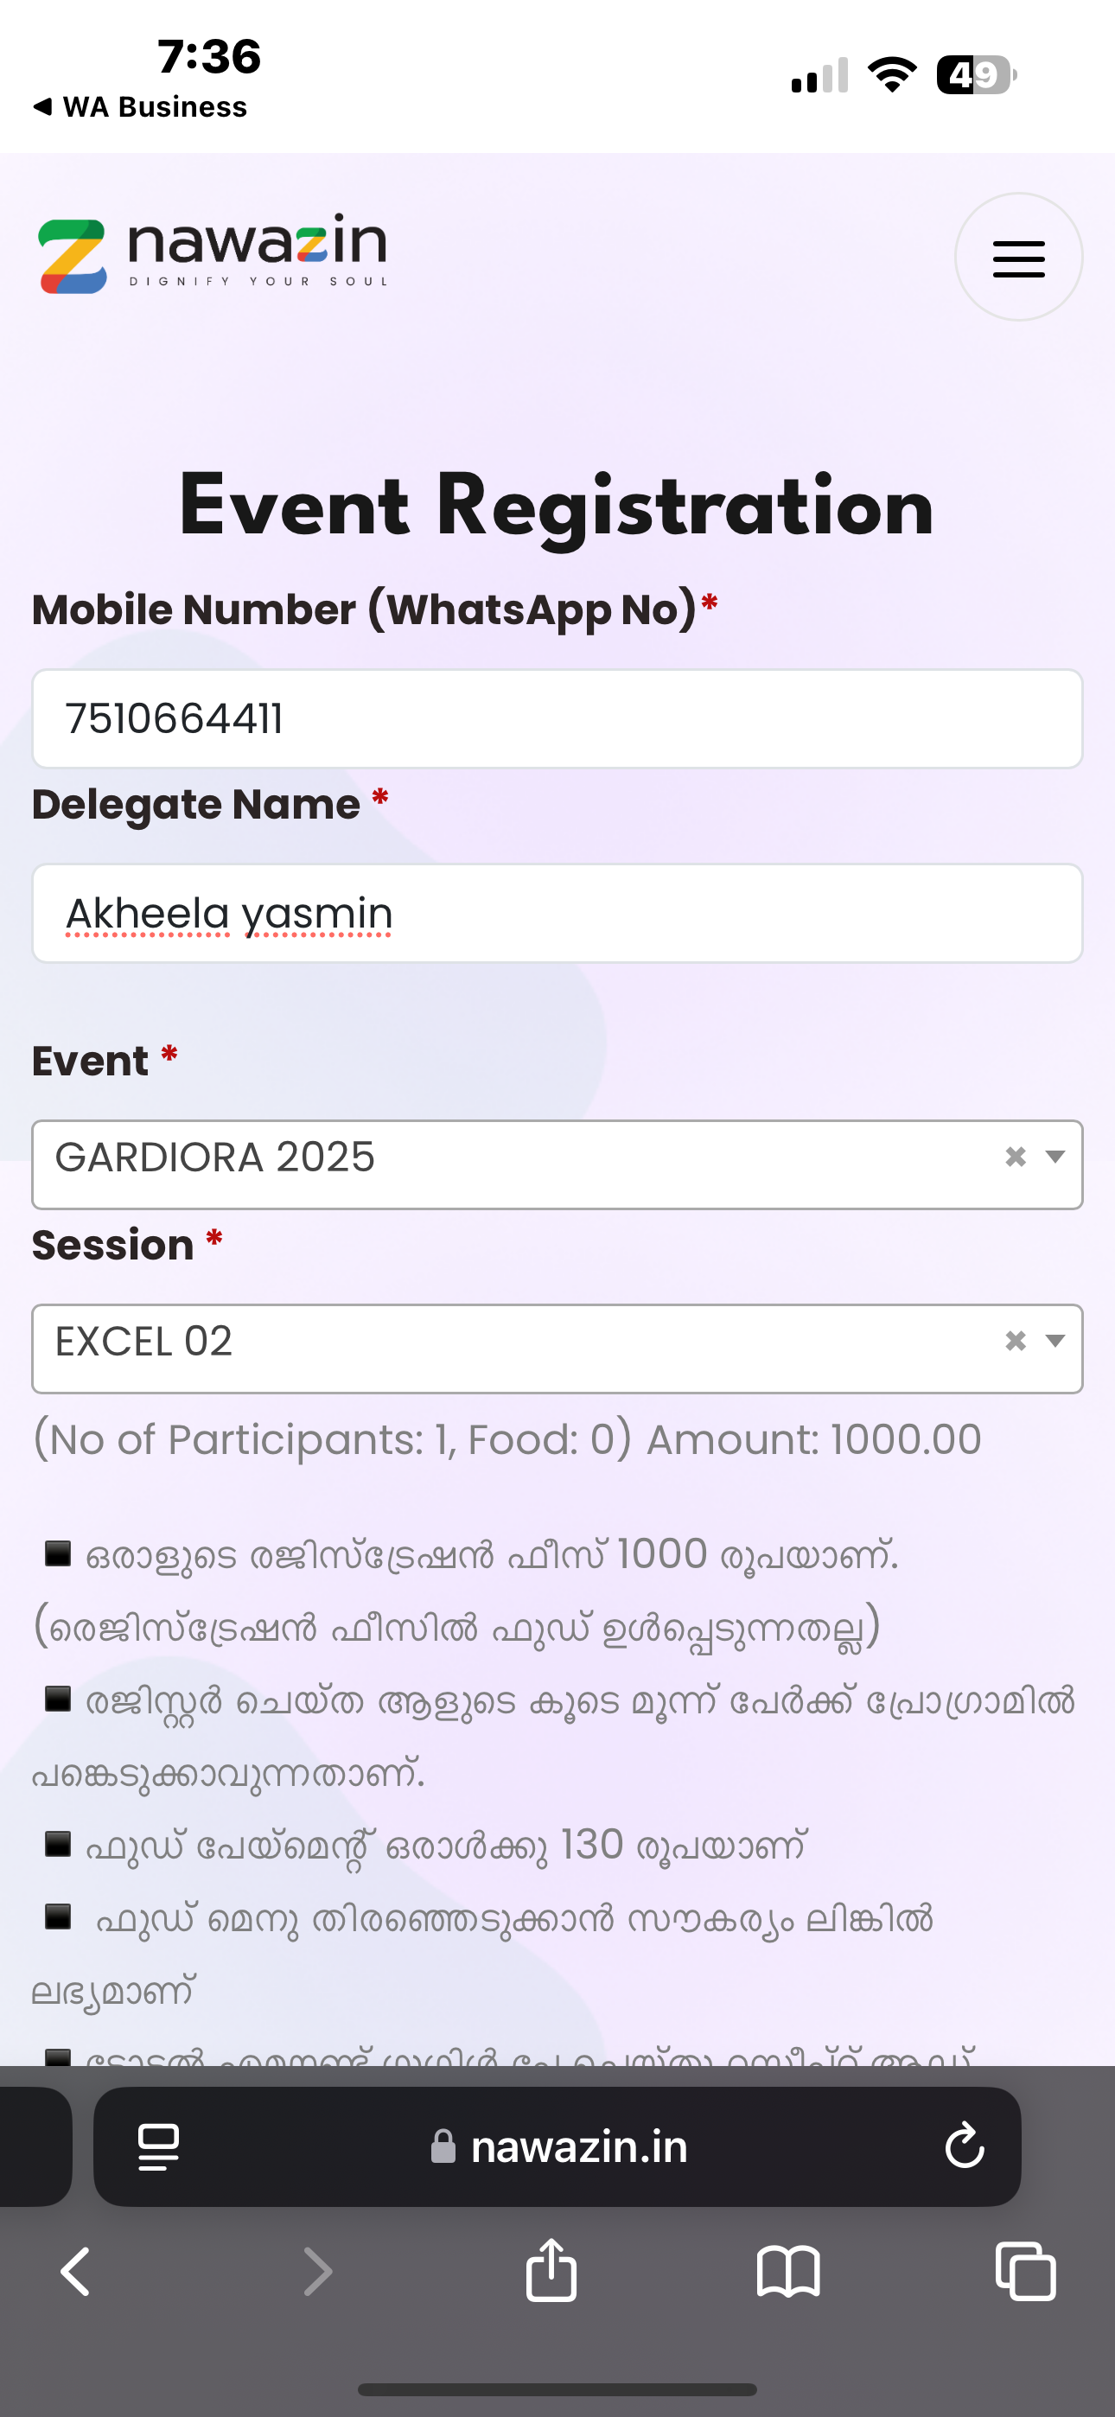The width and height of the screenshot is (1115, 2417).
Task: Focus the Delegate Name input field
Action: 557,913
